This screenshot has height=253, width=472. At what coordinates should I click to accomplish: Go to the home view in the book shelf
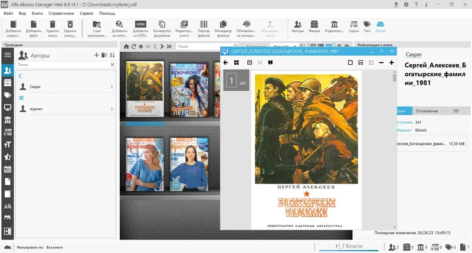126,46
